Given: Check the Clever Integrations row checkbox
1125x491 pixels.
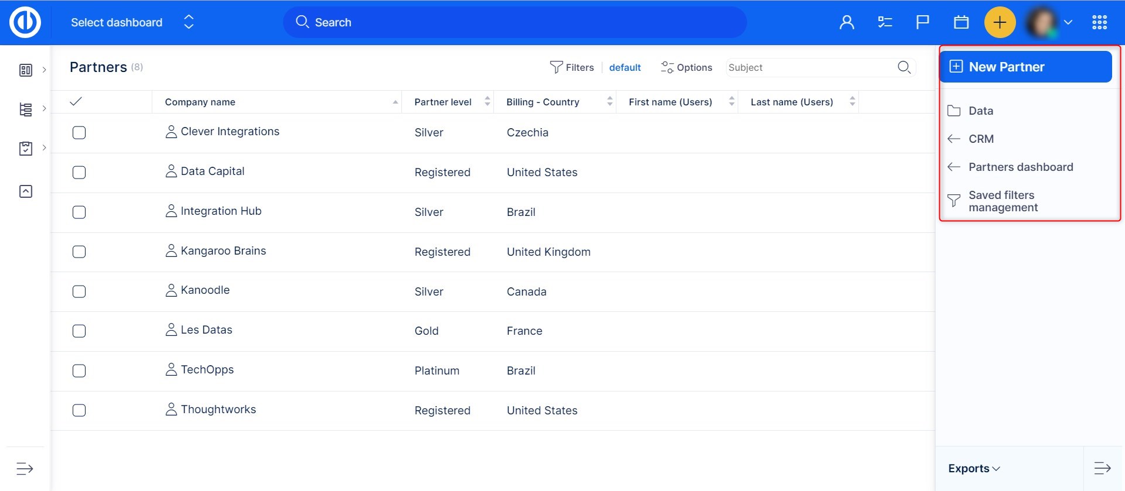Looking at the screenshot, I should [x=79, y=133].
